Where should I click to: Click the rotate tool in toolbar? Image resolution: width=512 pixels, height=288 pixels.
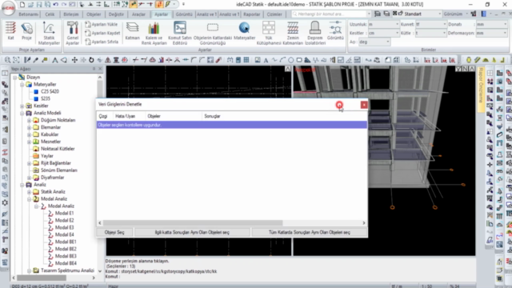click(91, 60)
